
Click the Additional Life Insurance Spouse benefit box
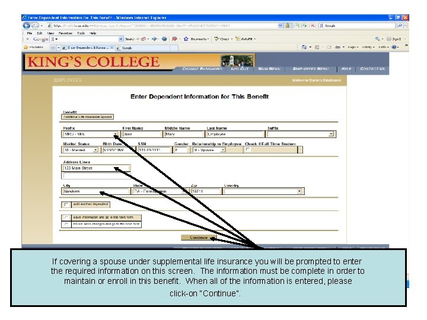87,117
